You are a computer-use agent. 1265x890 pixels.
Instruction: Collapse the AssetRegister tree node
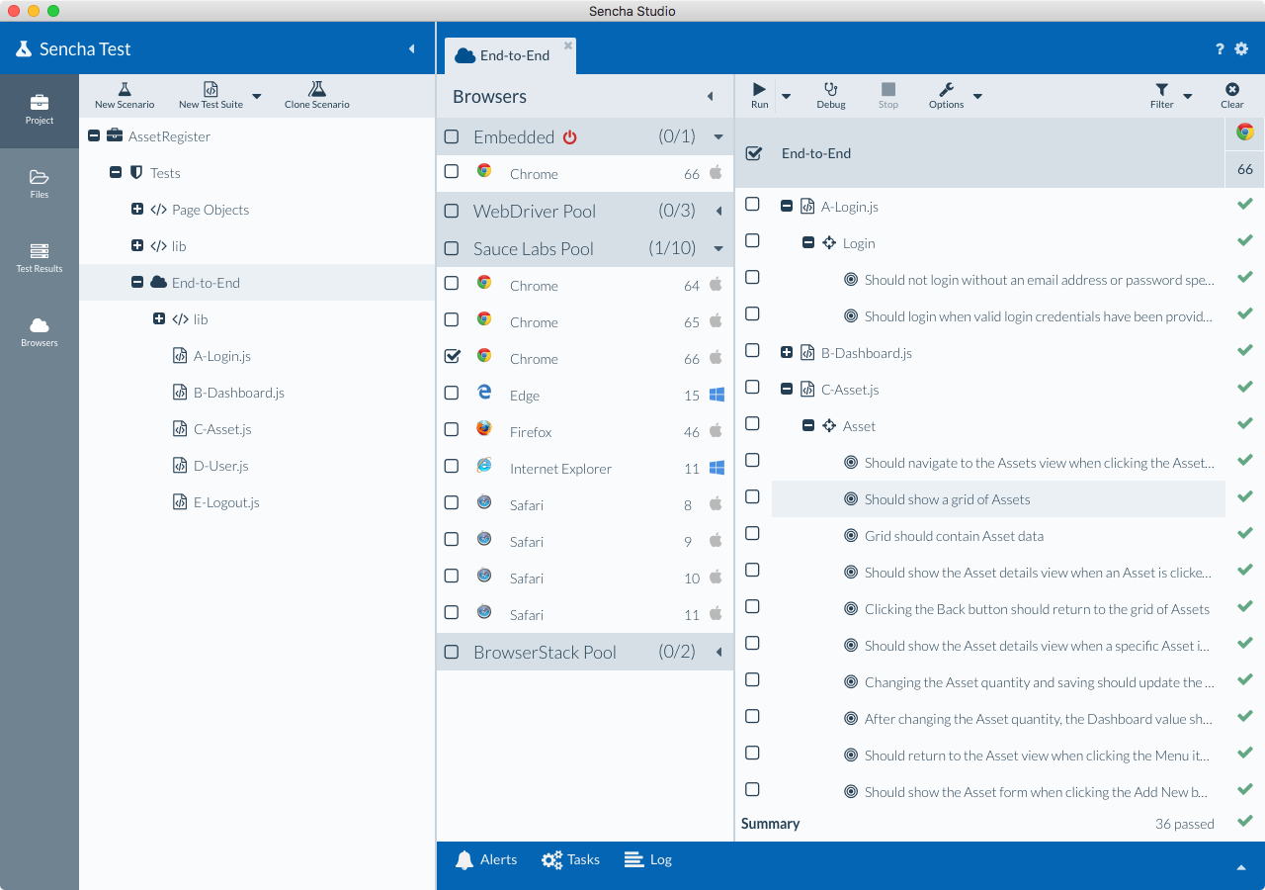[x=94, y=135]
